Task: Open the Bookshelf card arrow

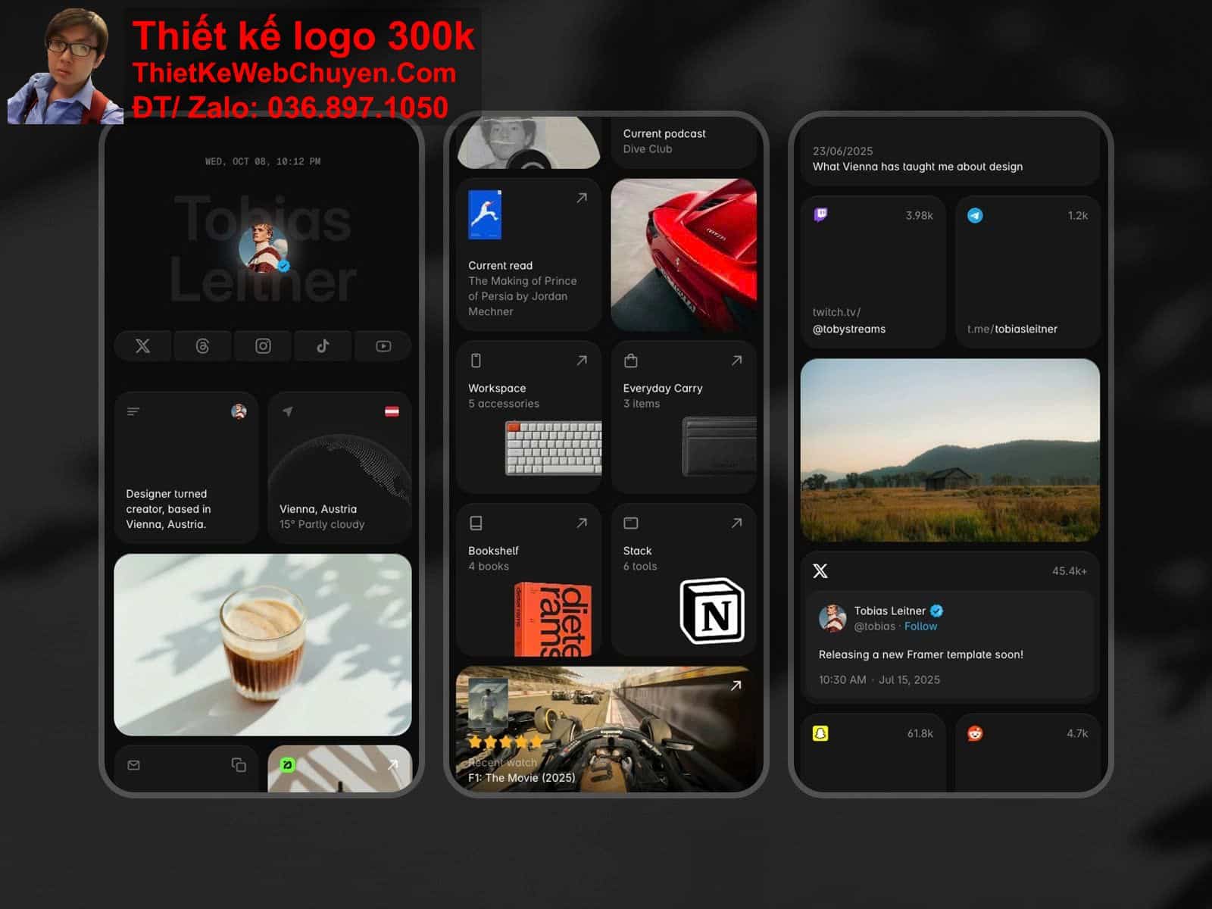Action: pyautogui.click(x=582, y=523)
